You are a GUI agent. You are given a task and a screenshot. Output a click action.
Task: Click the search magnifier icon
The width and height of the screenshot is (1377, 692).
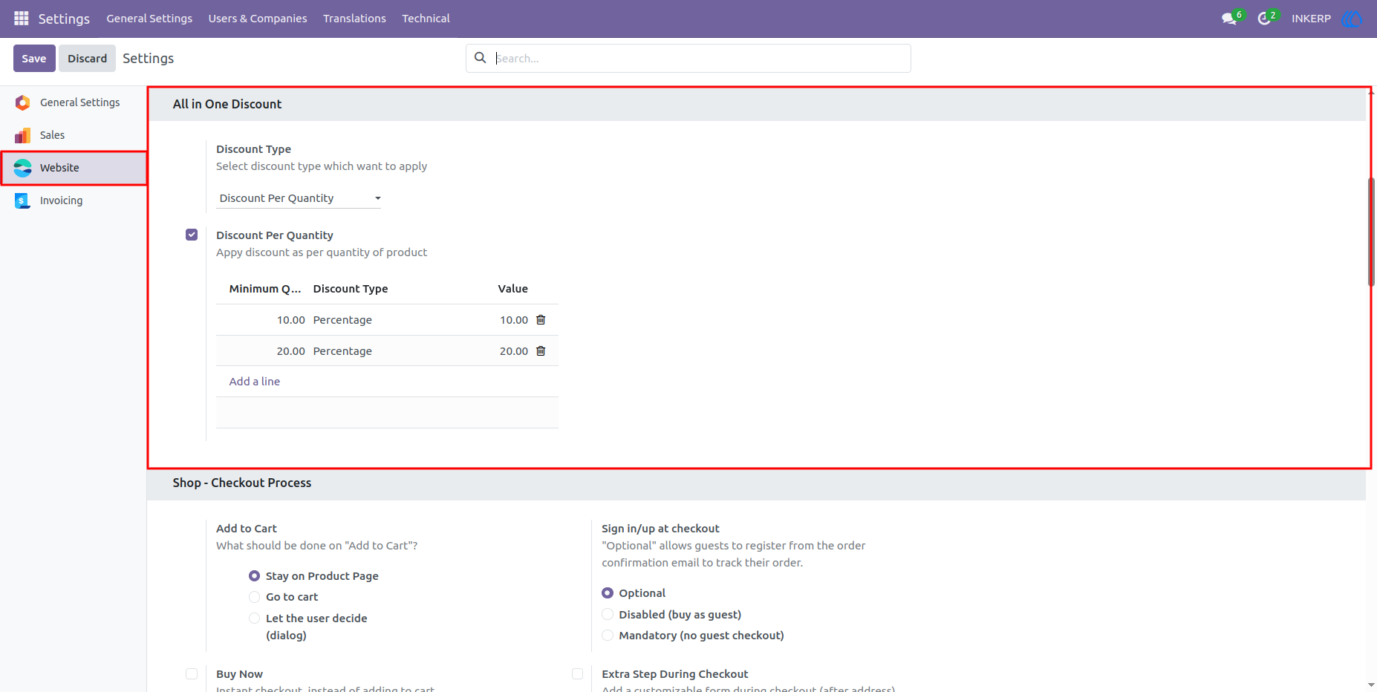pos(481,58)
